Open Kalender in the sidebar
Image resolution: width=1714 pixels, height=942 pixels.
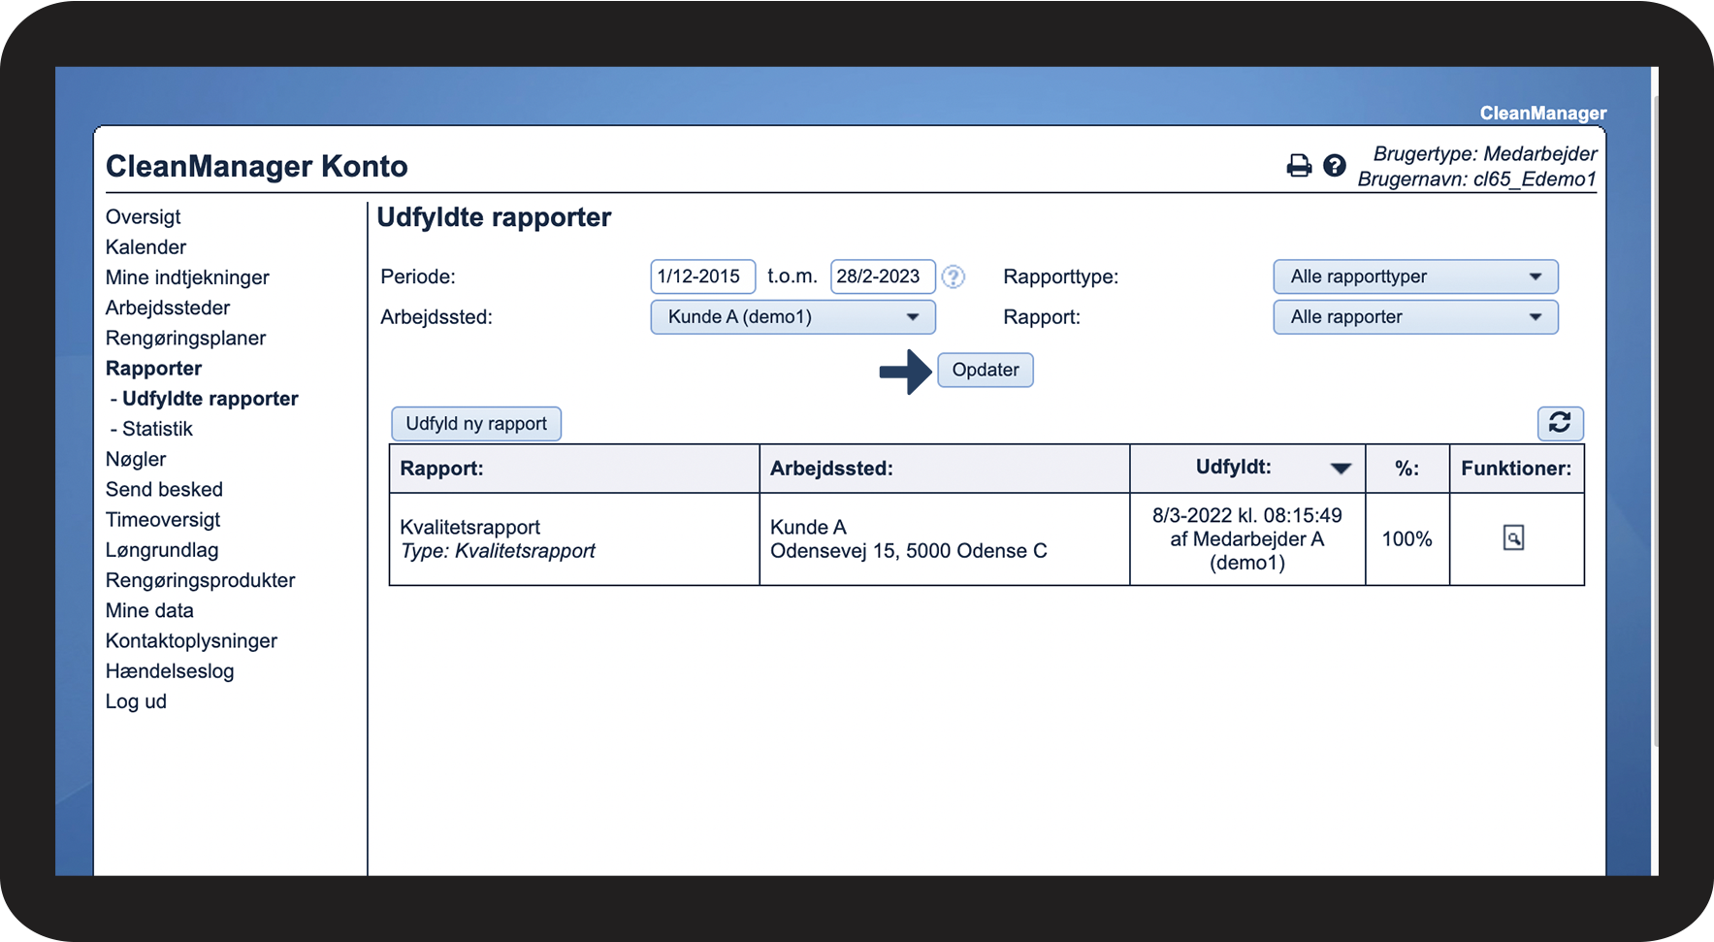point(146,247)
